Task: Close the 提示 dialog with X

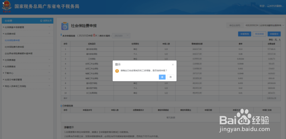Action: tap(173, 64)
